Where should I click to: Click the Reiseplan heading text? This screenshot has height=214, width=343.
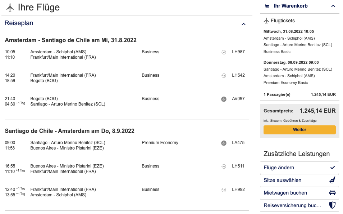click(x=19, y=23)
